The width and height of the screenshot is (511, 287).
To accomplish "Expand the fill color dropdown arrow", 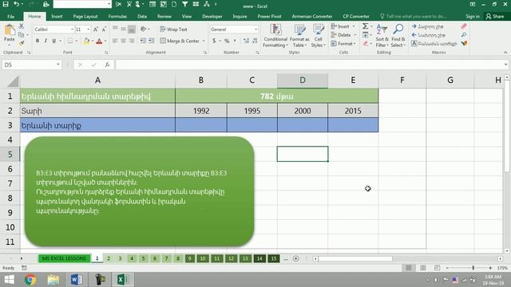I will tap(93, 41).
